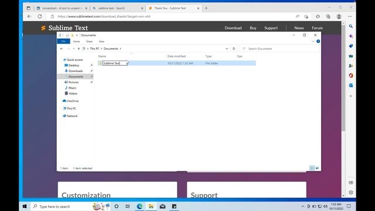The width and height of the screenshot is (375, 211).
Task: Click the page vertical scrollbar in Edge
Action: click(343, 78)
